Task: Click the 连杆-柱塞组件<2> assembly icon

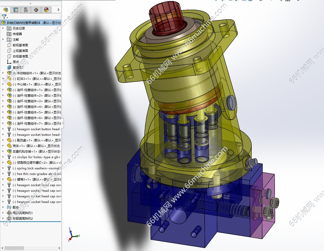Action: pos(9,95)
